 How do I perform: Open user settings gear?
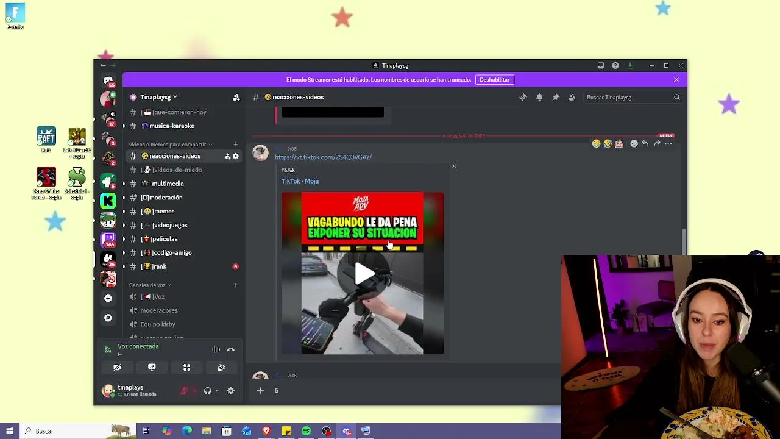coord(230,391)
